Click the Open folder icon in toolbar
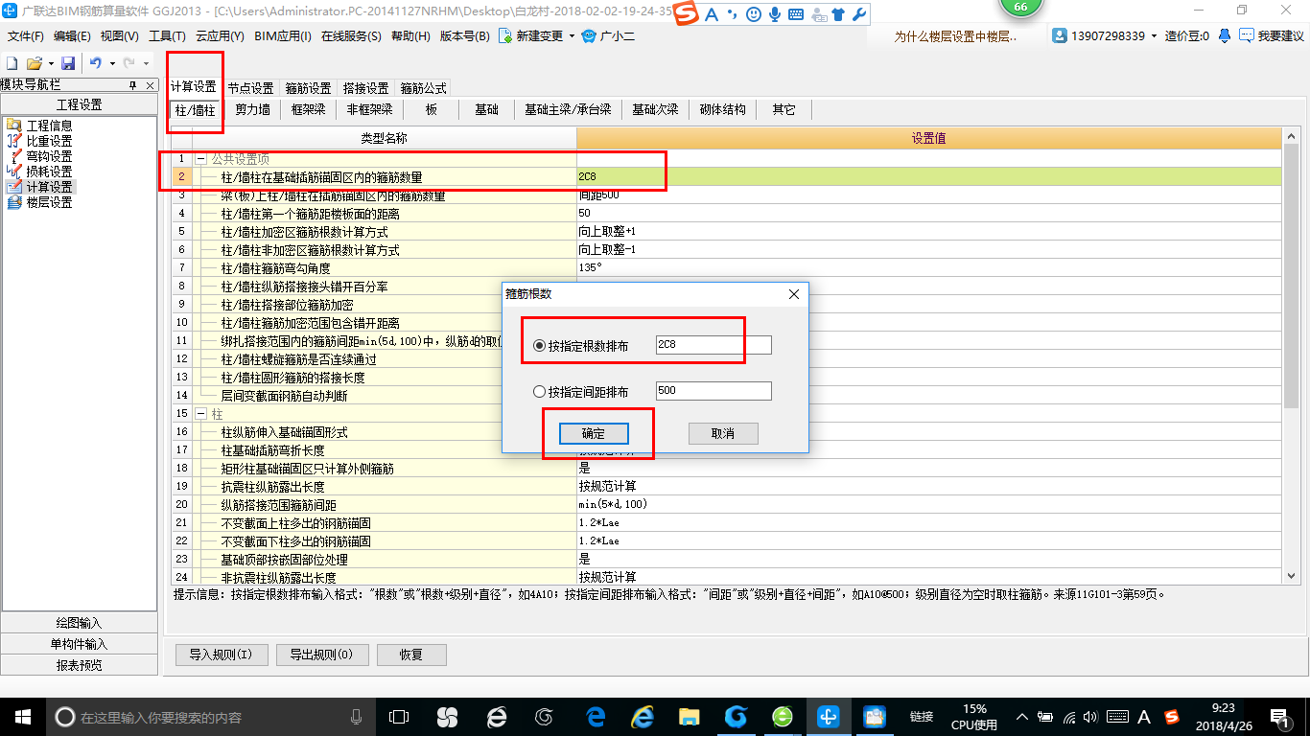The width and height of the screenshot is (1310, 736). [34, 63]
